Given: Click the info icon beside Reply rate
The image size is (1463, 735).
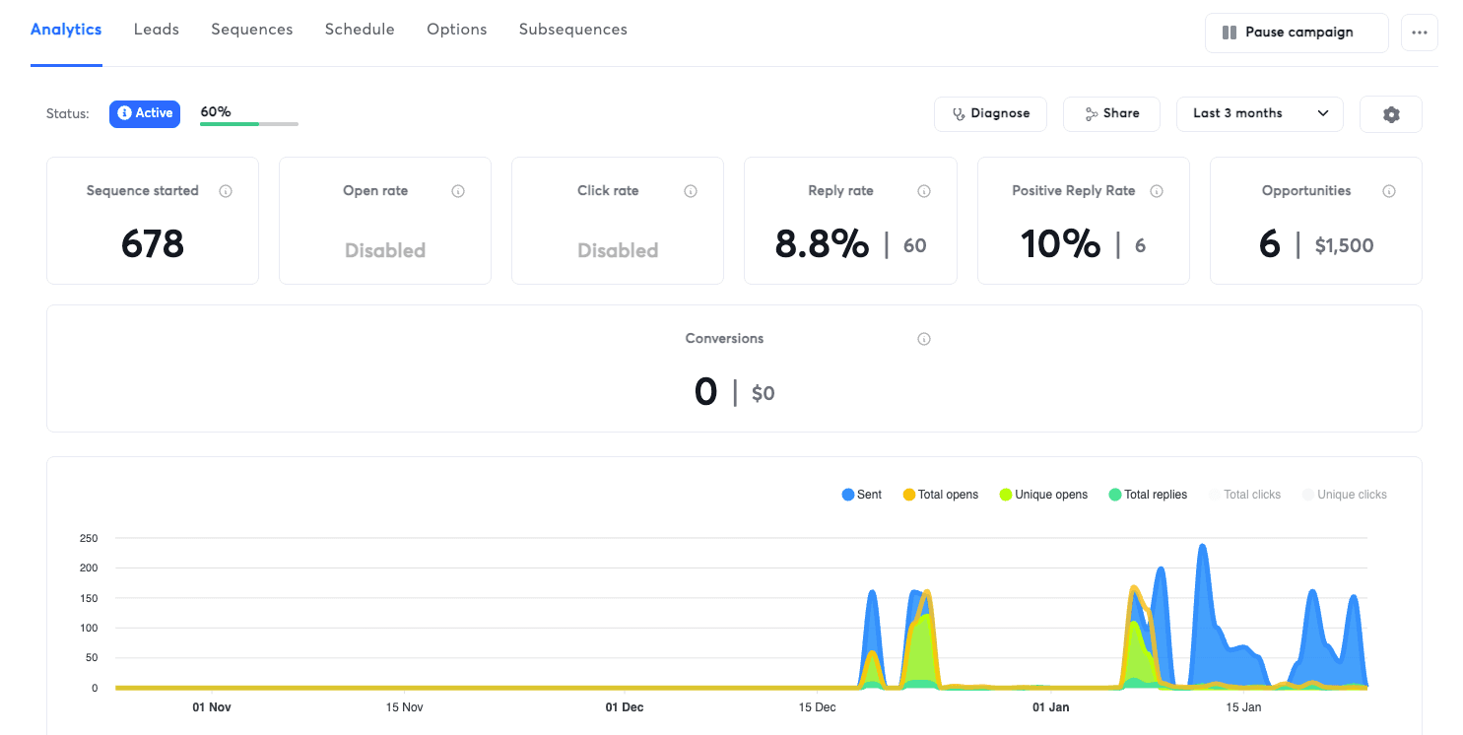Looking at the screenshot, I should coord(924,191).
